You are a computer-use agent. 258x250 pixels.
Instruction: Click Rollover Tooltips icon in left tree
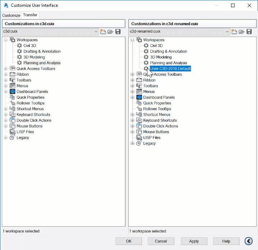pos(13,103)
